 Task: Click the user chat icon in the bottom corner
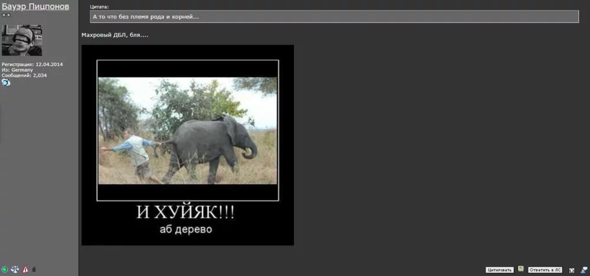pyautogui.click(x=583, y=270)
